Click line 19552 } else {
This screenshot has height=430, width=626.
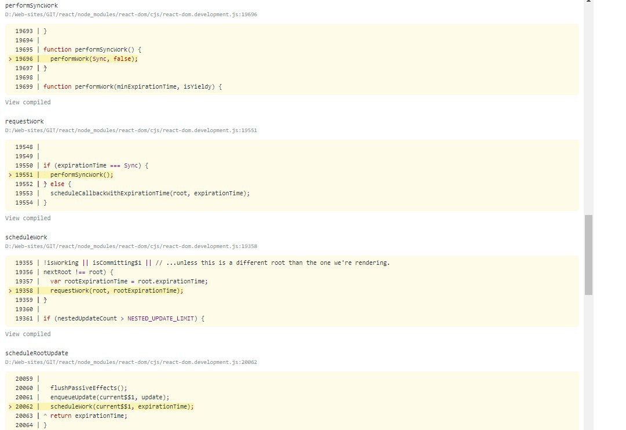point(57,184)
